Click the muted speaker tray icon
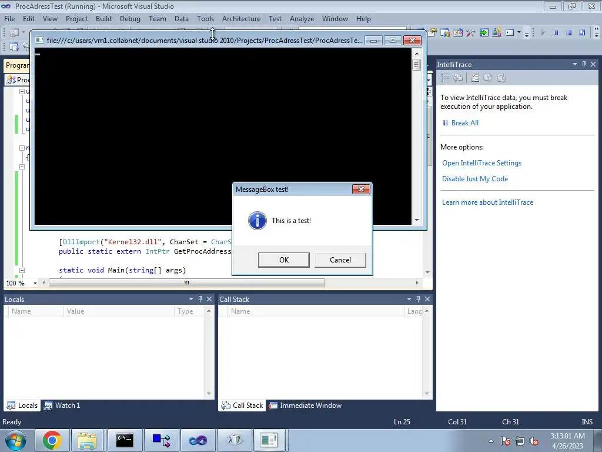The width and height of the screenshot is (602, 452). tap(534, 441)
